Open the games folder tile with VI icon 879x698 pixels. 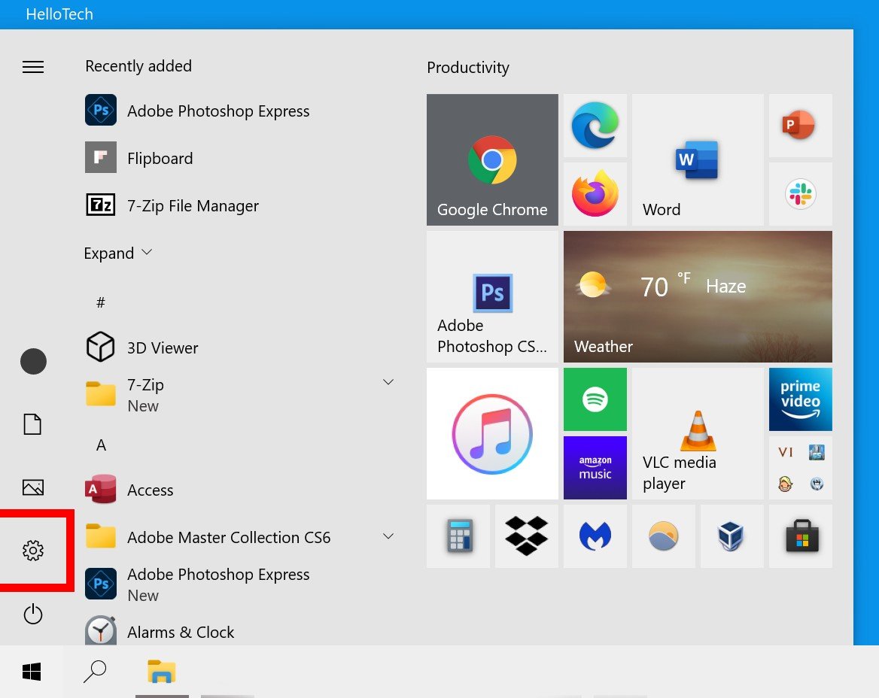[x=800, y=468]
